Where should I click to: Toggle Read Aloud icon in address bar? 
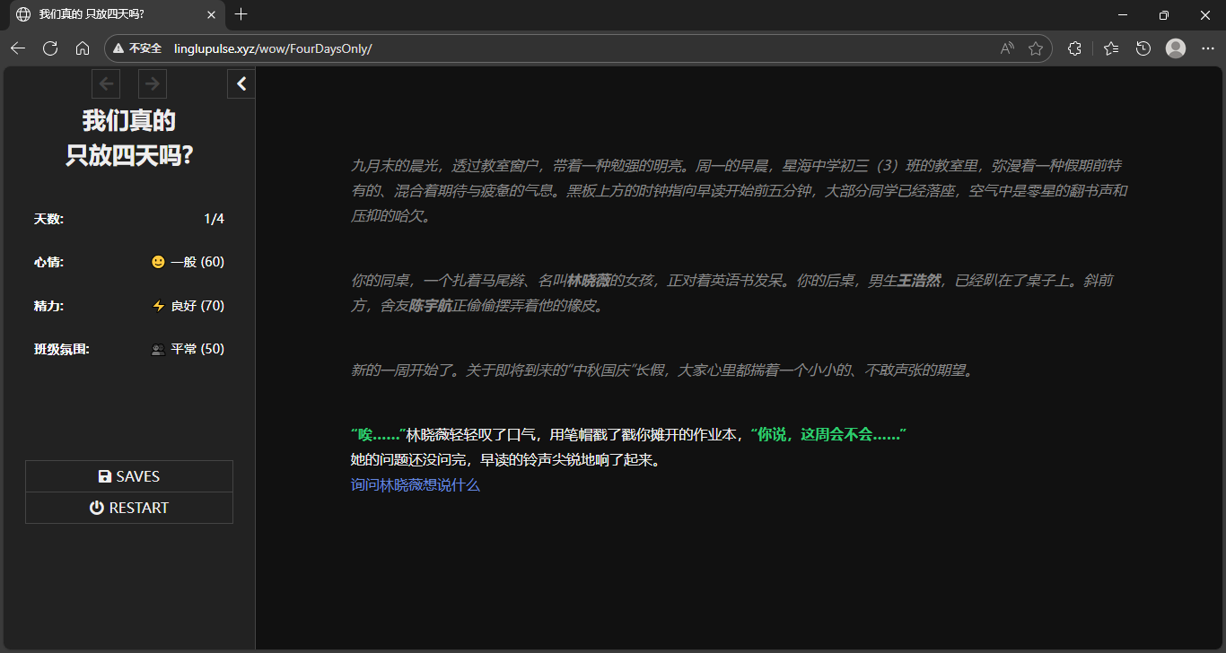(x=1007, y=48)
